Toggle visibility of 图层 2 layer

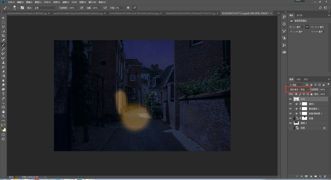(x=290, y=123)
